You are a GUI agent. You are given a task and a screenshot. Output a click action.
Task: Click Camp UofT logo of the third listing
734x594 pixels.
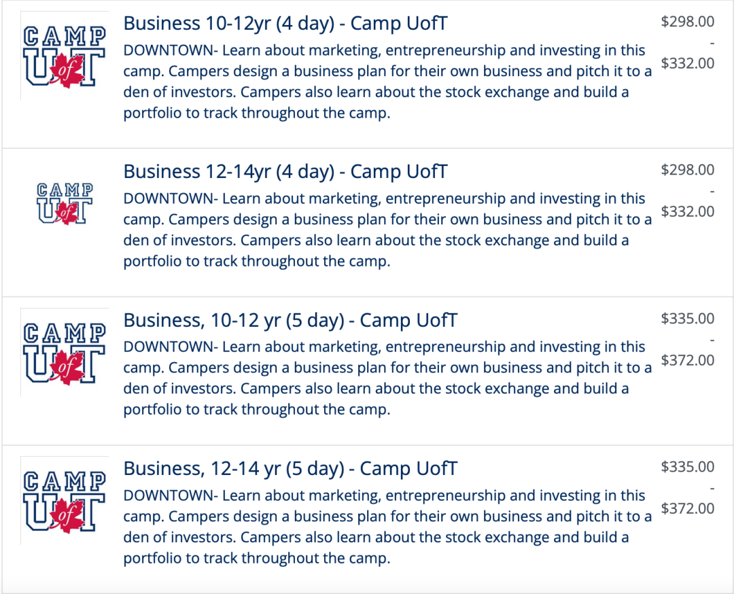[x=65, y=353]
